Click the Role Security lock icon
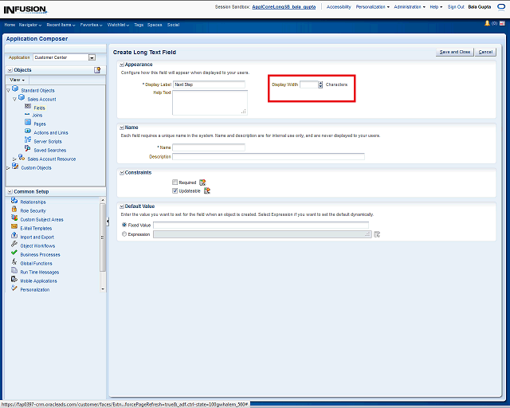510x408 pixels. tap(14, 210)
